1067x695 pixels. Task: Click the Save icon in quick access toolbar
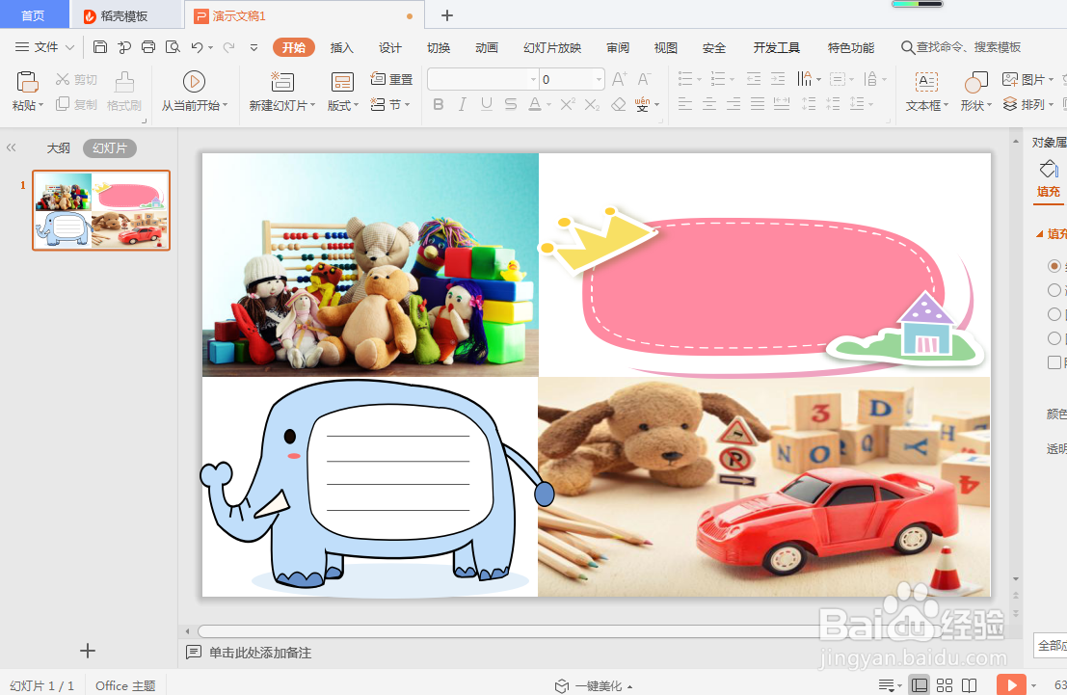point(100,47)
